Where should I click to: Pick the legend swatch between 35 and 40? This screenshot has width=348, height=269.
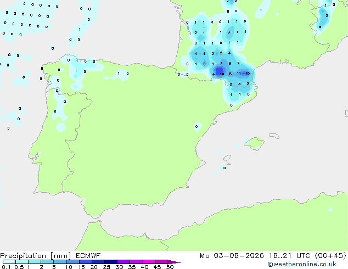click(x=136, y=262)
